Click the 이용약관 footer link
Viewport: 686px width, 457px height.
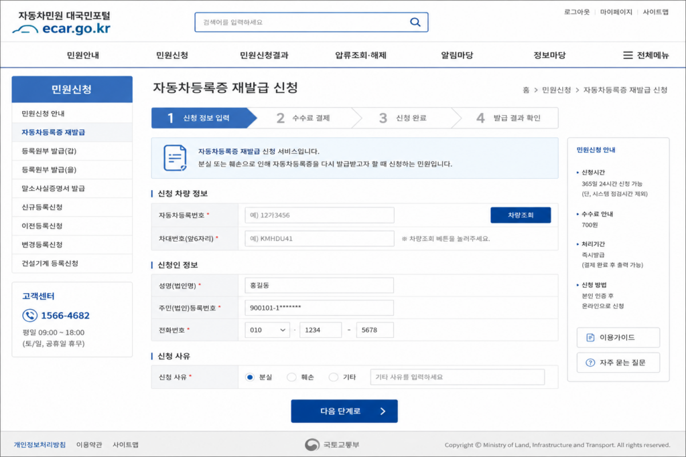click(x=89, y=445)
